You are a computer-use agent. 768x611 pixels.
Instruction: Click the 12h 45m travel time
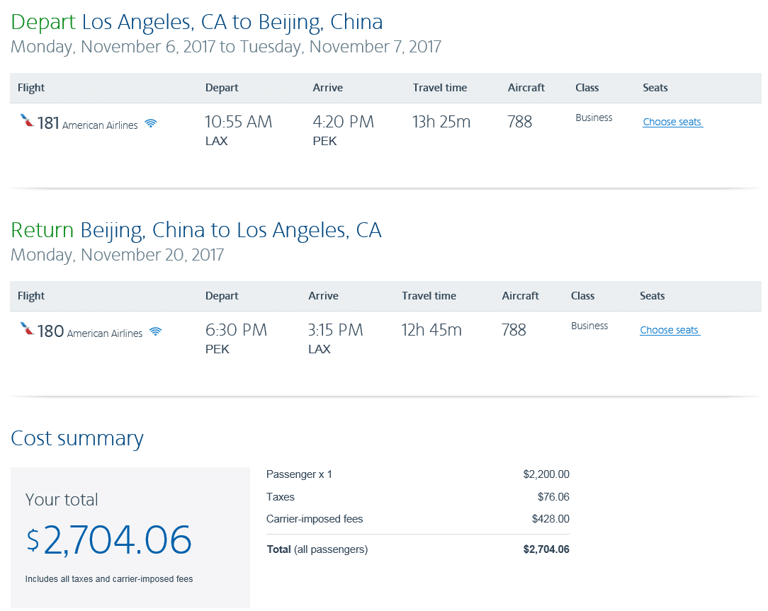pyautogui.click(x=431, y=330)
